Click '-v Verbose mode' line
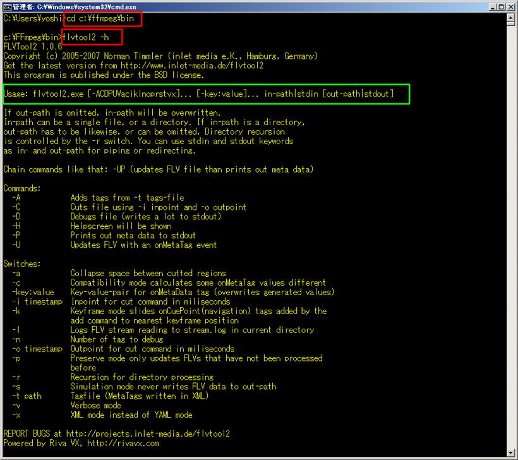Viewport: 518px width, 460px height. 67,406
